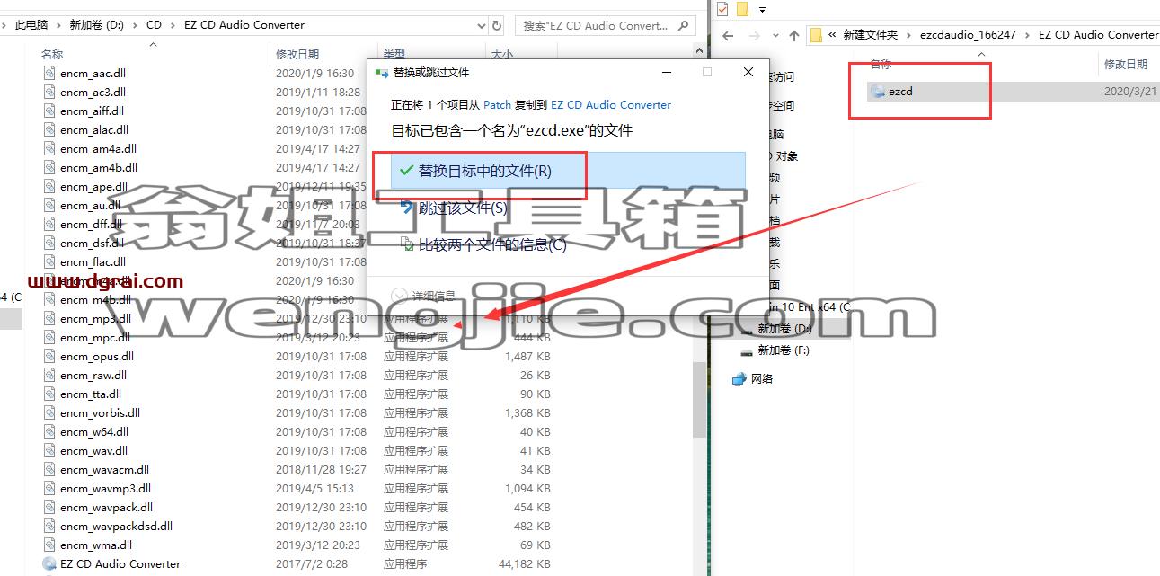Select 新加卷 (F:) drive in right nav pane

click(x=784, y=350)
